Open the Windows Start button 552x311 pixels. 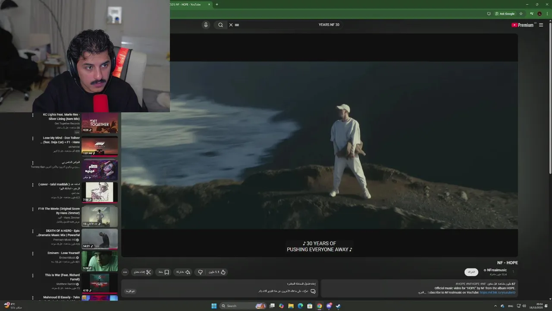point(213,306)
